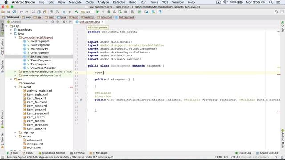Navigate back with the left arrow icon
285x160 pixels.
(x=64, y=12)
